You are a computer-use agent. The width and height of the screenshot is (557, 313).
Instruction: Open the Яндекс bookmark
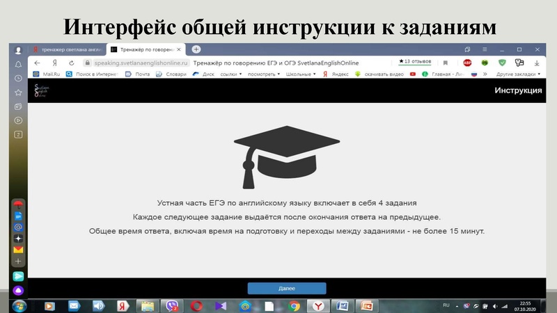tap(336, 74)
